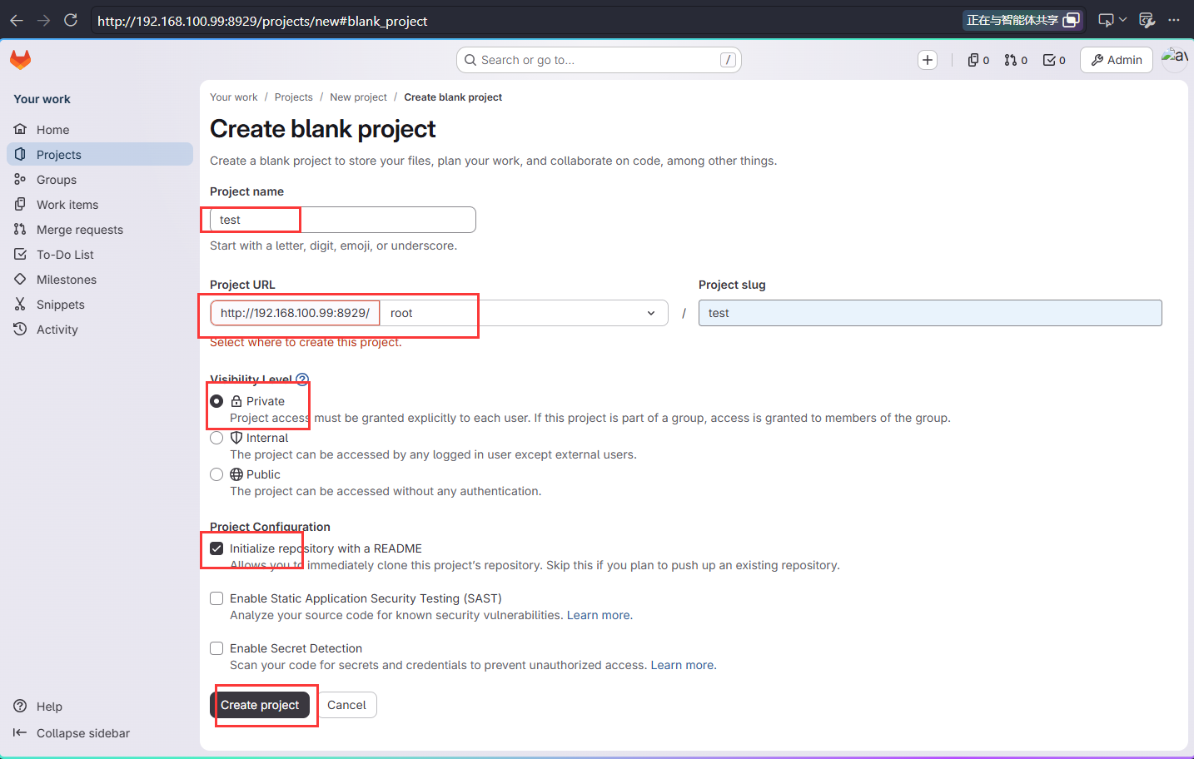
Task: Uncheck Initialize repository with a README
Action: click(216, 548)
